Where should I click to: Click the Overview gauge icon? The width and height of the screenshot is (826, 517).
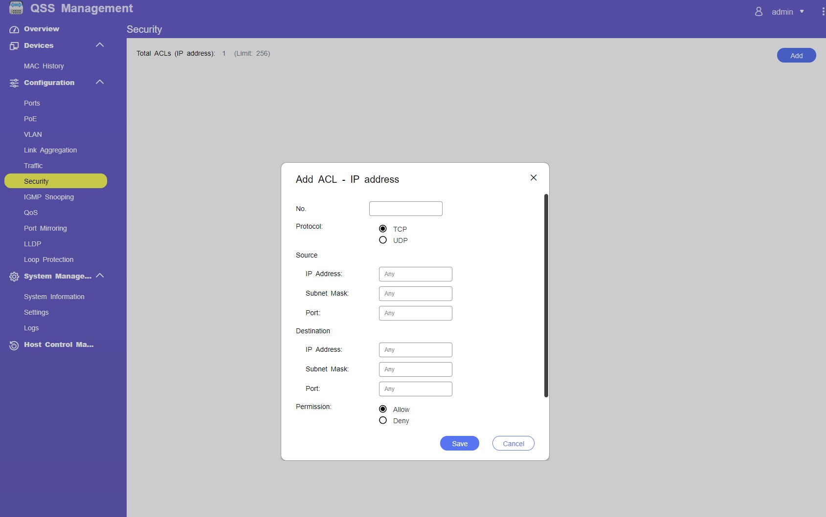[x=14, y=29]
